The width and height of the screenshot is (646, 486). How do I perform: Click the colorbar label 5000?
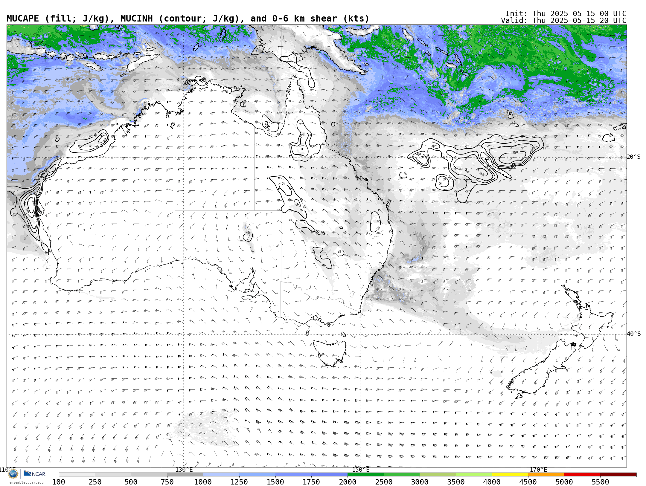564,482
